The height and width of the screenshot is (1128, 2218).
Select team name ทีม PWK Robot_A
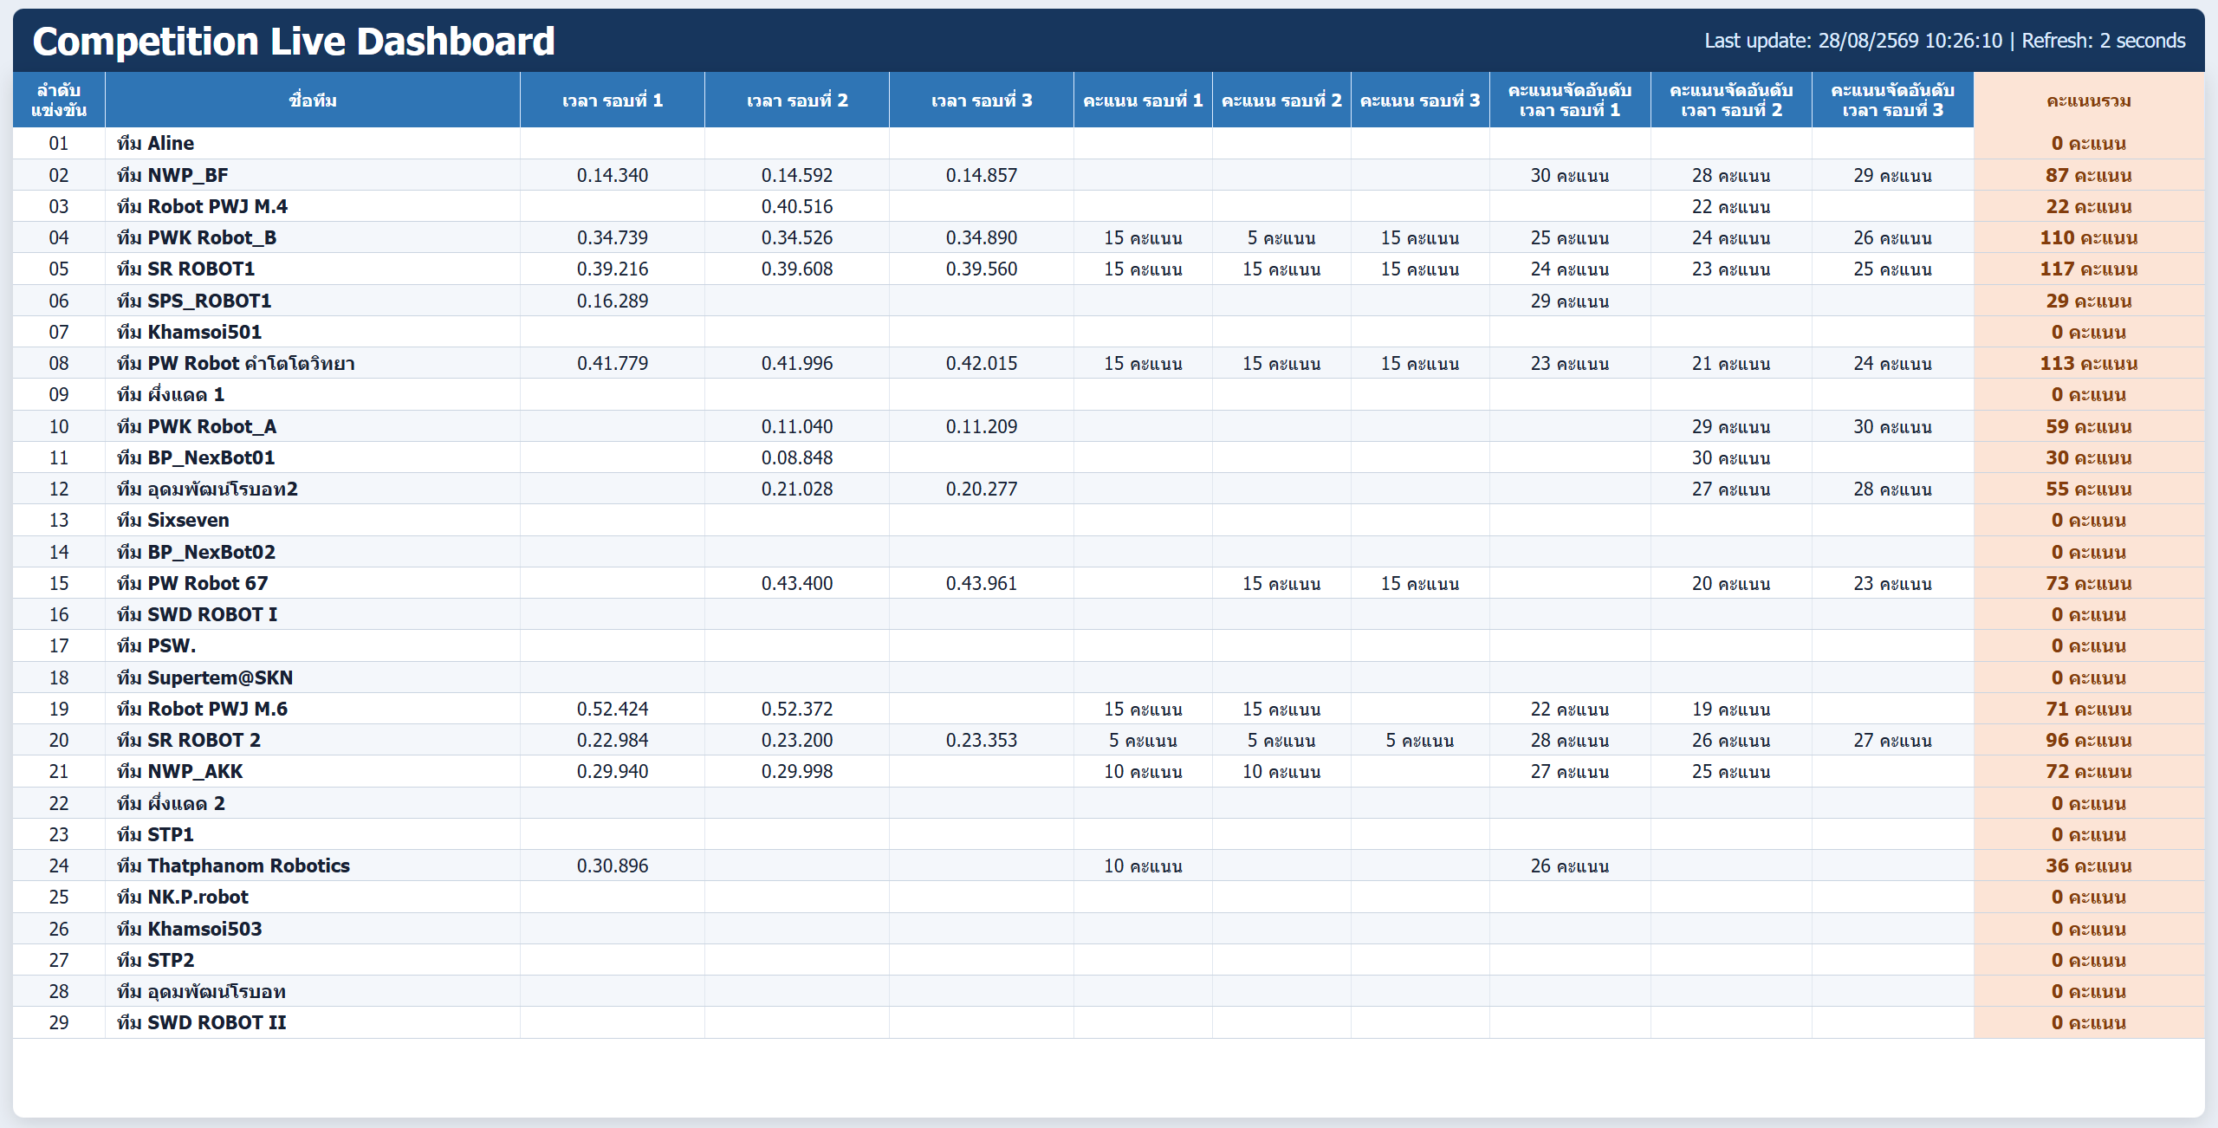point(197,426)
